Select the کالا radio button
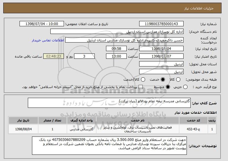 click(x=178, y=79)
